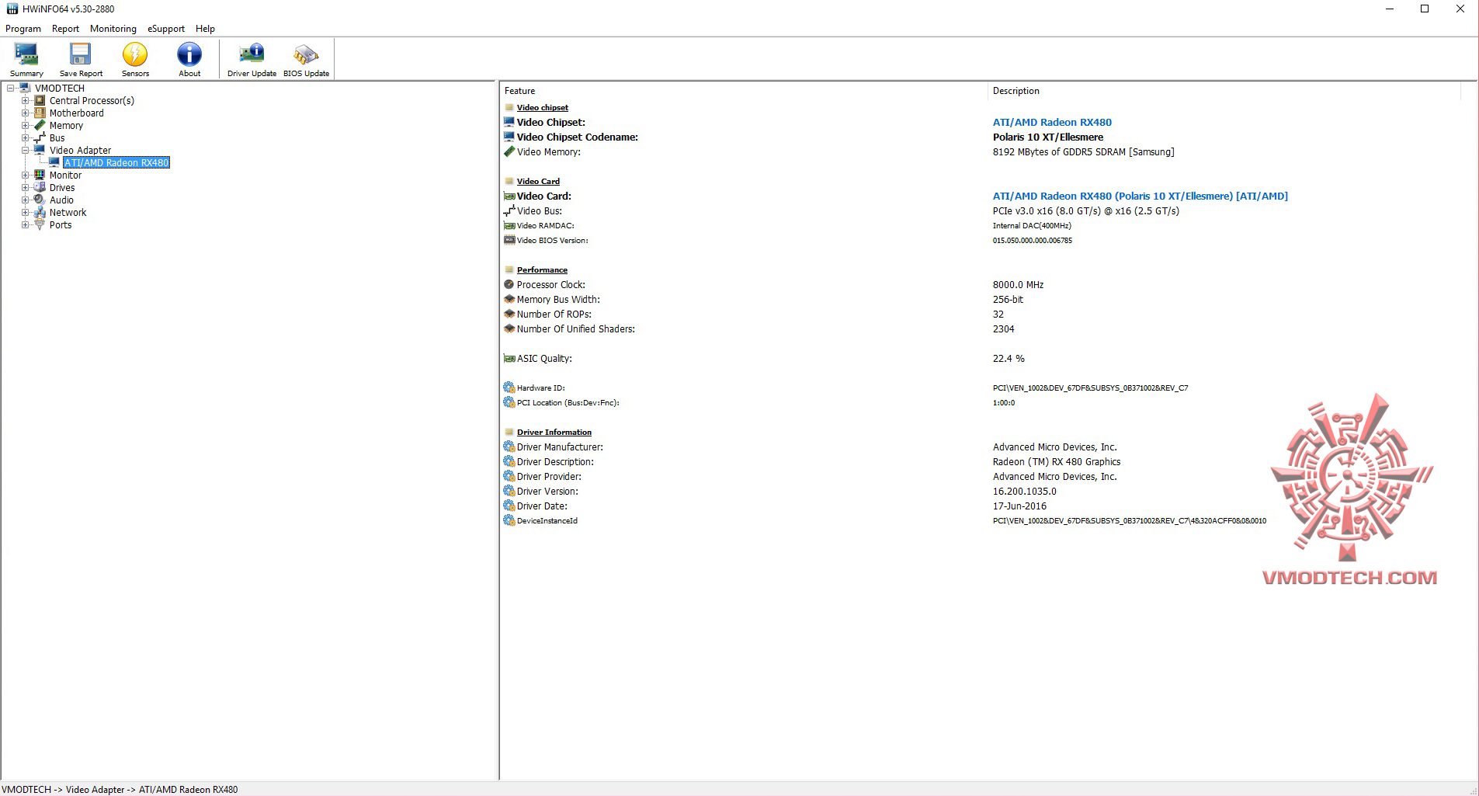Image resolution: width=1479 pixels, height=796 pixels.
Task: Select the PCIe v3.0 x16 bus value
Action: click(1085, 211)
